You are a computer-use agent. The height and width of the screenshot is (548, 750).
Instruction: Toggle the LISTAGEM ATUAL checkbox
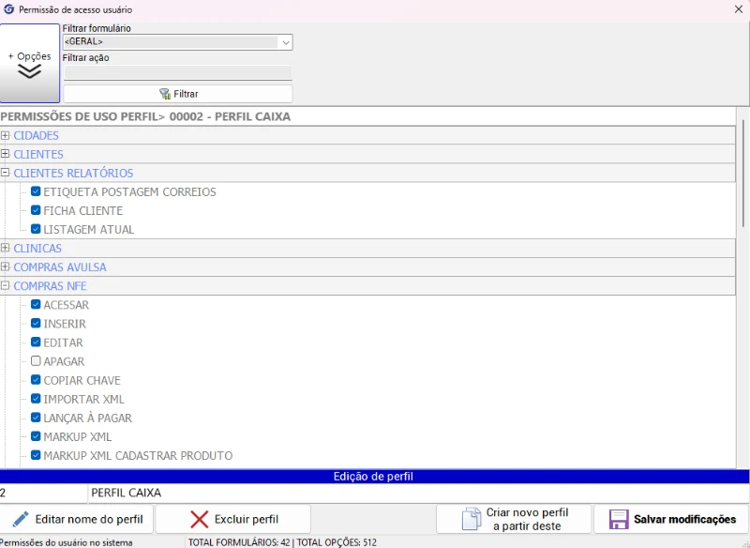tap(36, 229)
